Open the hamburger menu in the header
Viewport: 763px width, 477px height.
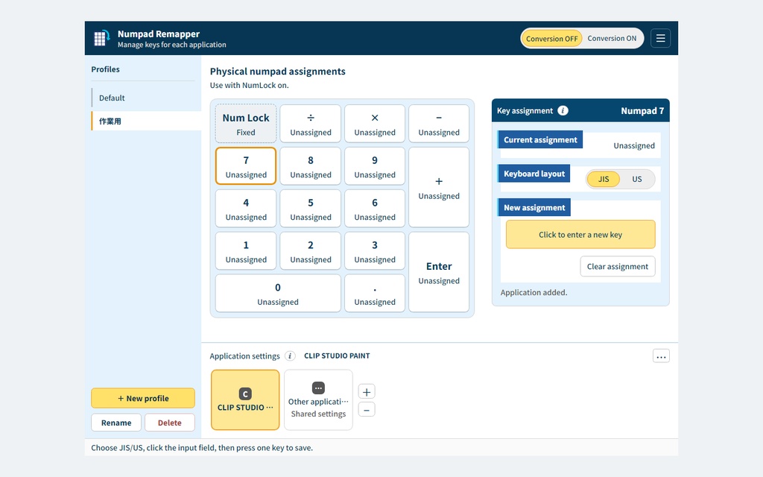pos(660,38)
